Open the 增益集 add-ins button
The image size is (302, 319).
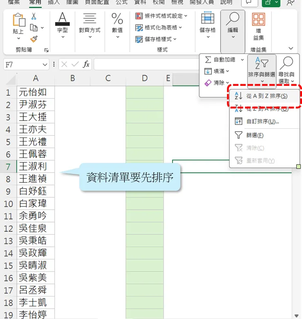(x=258, y=26)
